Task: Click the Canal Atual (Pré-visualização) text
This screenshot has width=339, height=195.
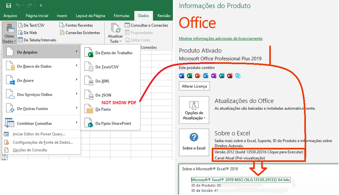Action: [x=240, y=158]
